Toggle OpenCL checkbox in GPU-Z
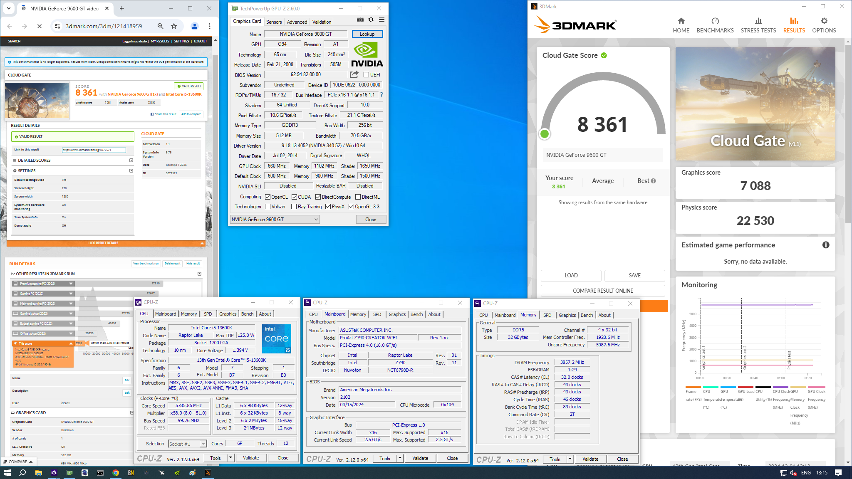This screenshot has height=479, width=852. pyautogui.click(x=268, y=197)
